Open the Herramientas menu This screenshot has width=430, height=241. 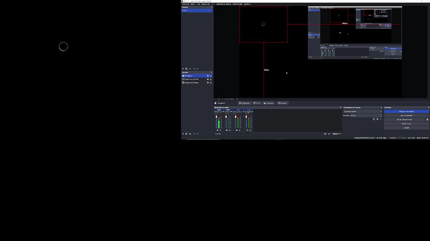pyautogui.click(x=237, y=4)
